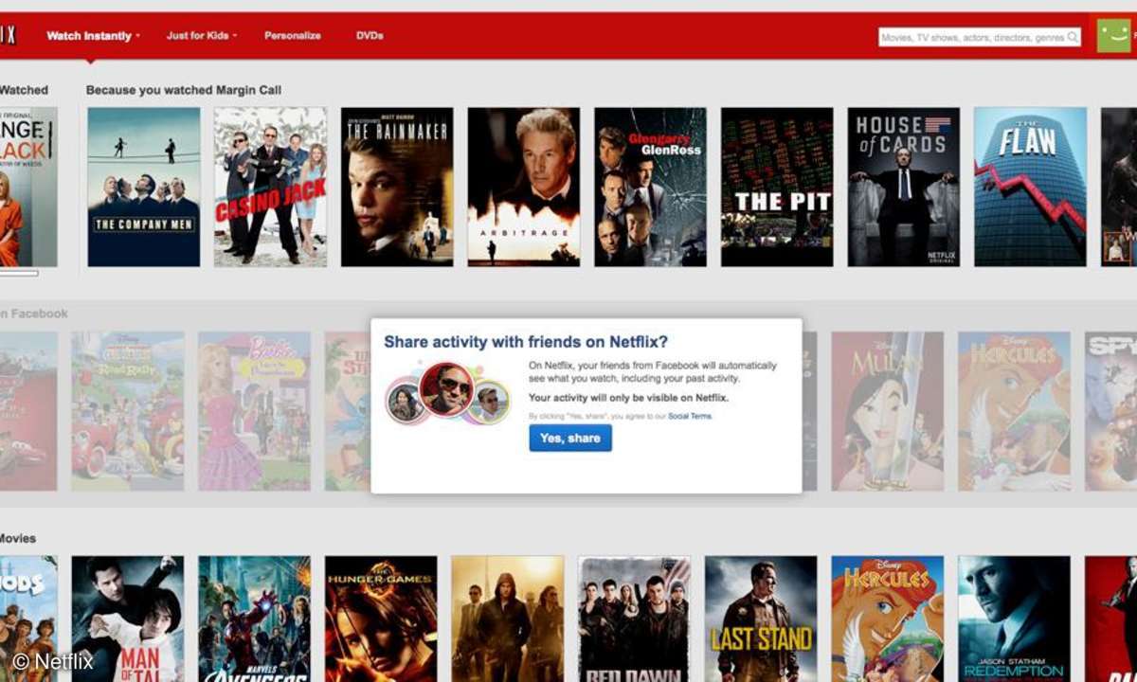Open The Last Stand poster

(761, 619)
